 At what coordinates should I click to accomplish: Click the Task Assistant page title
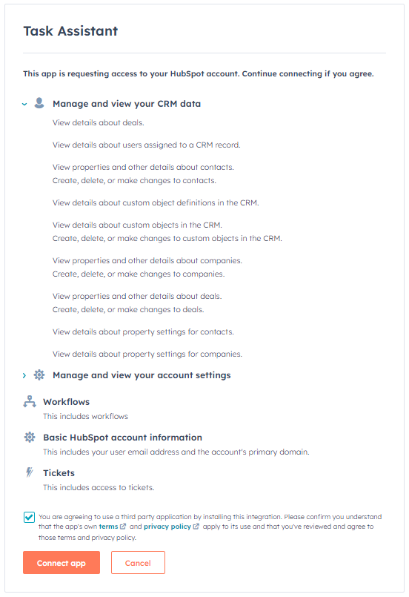(70, 31)
